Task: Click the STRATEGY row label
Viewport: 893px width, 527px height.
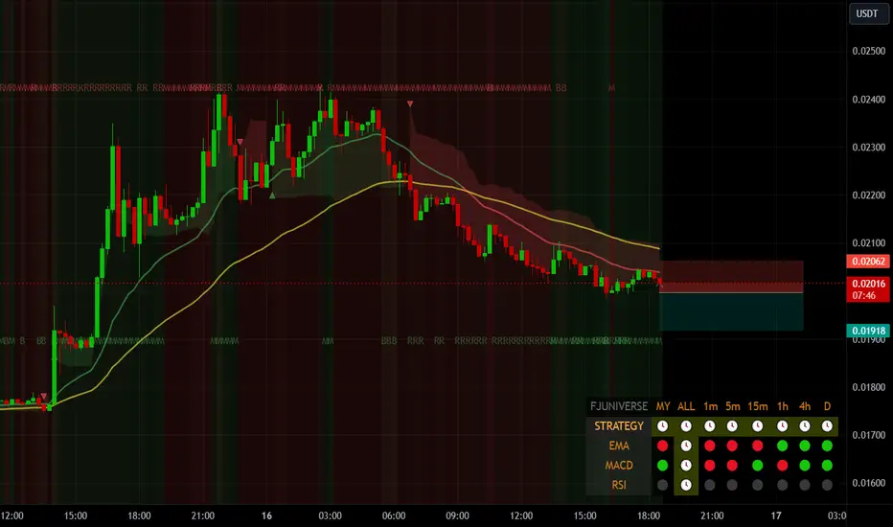Action: [x=619, y=426]
